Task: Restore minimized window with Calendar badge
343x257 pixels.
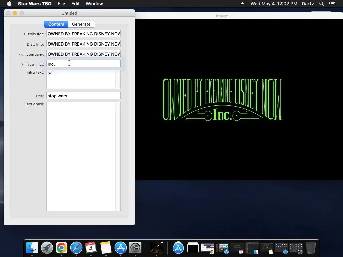Action: [x=237, y=248]
